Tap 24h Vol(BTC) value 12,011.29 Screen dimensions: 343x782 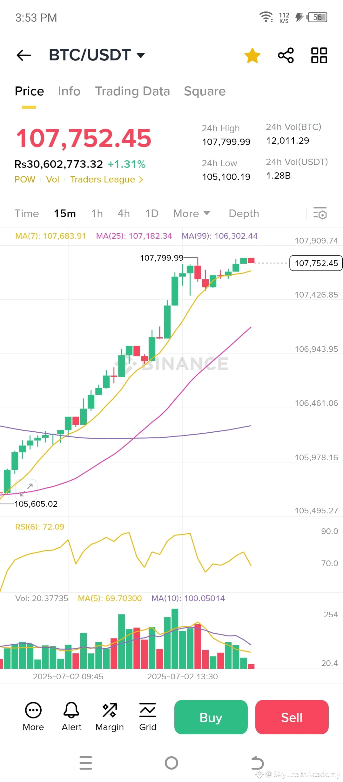(x=288, y=141)
